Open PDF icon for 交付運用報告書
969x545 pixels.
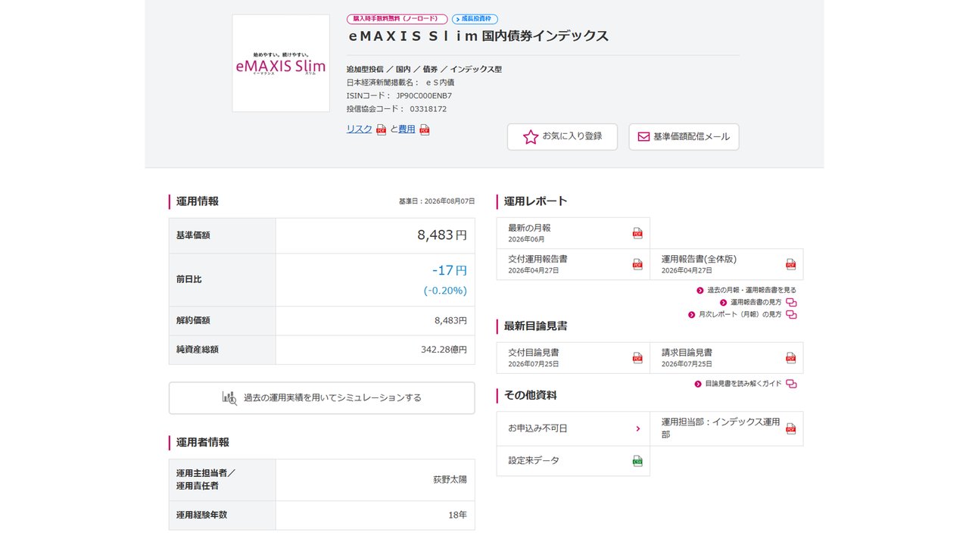[x=637, y=264]
